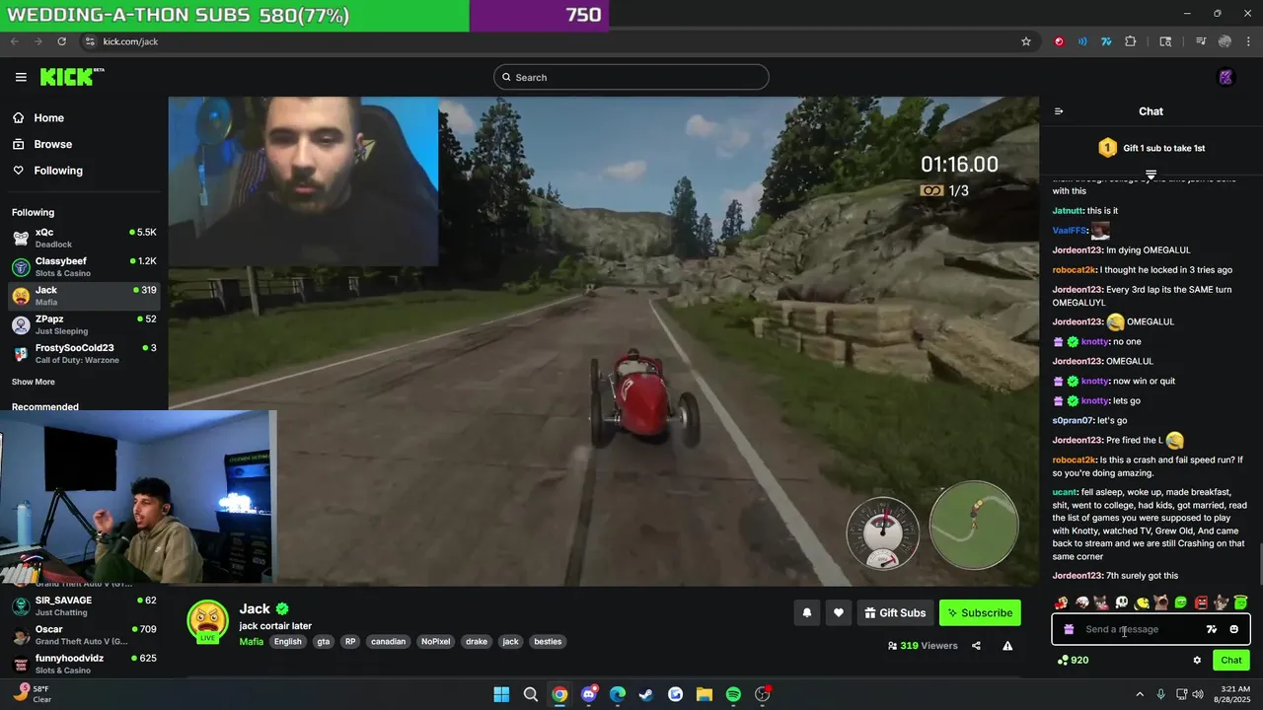This screenshot has height=710, width=1263.
Task: Click the besties tag
Action: pos(548,641)
